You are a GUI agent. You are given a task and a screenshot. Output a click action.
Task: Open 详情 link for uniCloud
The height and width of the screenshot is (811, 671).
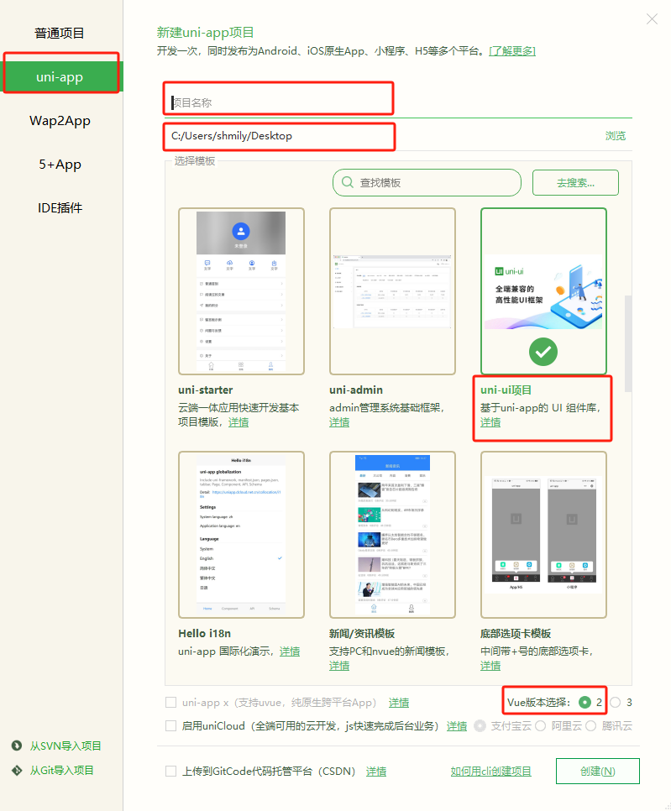pyautogui.click(x=457, y=725)
